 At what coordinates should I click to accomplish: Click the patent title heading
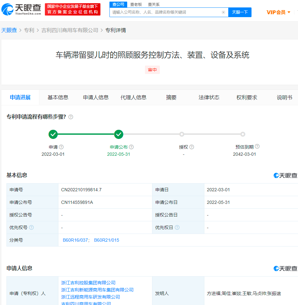152,55
